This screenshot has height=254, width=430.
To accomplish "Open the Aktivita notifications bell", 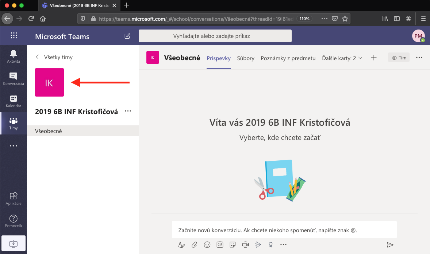I will pos(14,56).
